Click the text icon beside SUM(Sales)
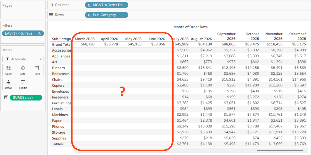The height and width of the screenshot is (155, 311). [x=6, y=97]
